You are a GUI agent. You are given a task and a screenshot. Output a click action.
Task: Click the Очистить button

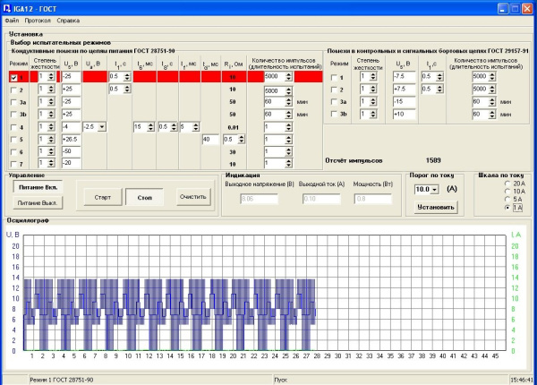click(x=192, y=196)
